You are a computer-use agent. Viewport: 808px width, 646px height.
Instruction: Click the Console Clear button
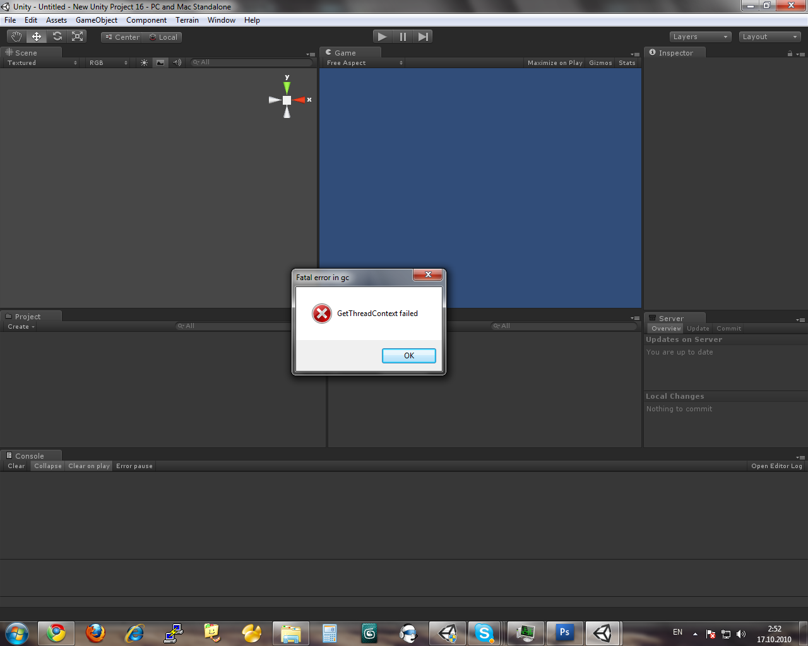[16, 466]
